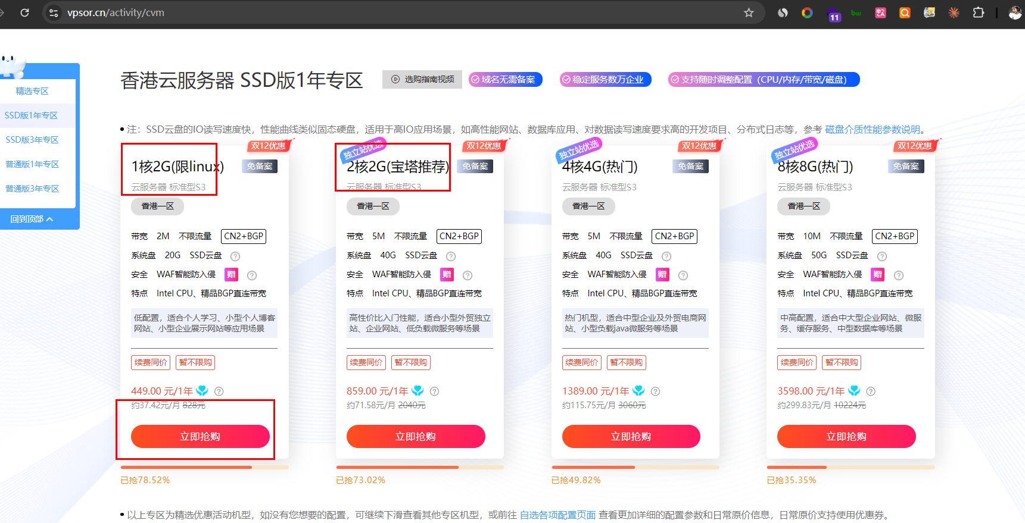The image size is (1025, 523).
Task: Buy the 4核4G plan with 立即抢购
Action: pos(631,436)
